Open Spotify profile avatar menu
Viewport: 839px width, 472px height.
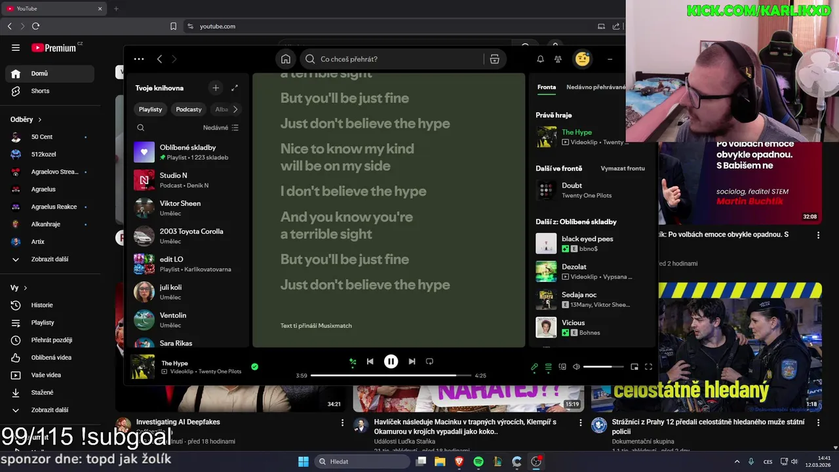pos(582,59)
